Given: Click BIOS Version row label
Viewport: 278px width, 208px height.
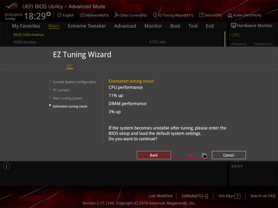Looking at the screenshot, I should [x=25, y=42].
